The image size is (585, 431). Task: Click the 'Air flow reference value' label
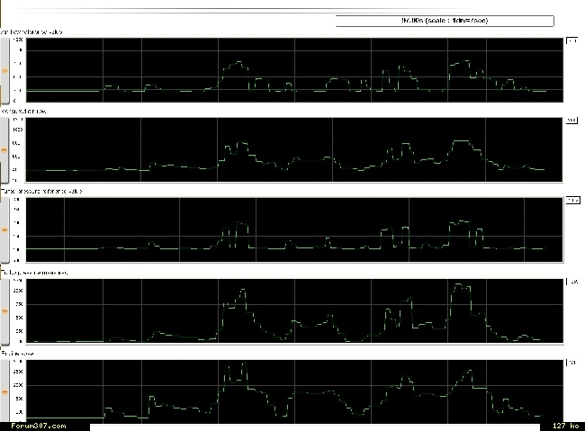click(x=31, y=32)
